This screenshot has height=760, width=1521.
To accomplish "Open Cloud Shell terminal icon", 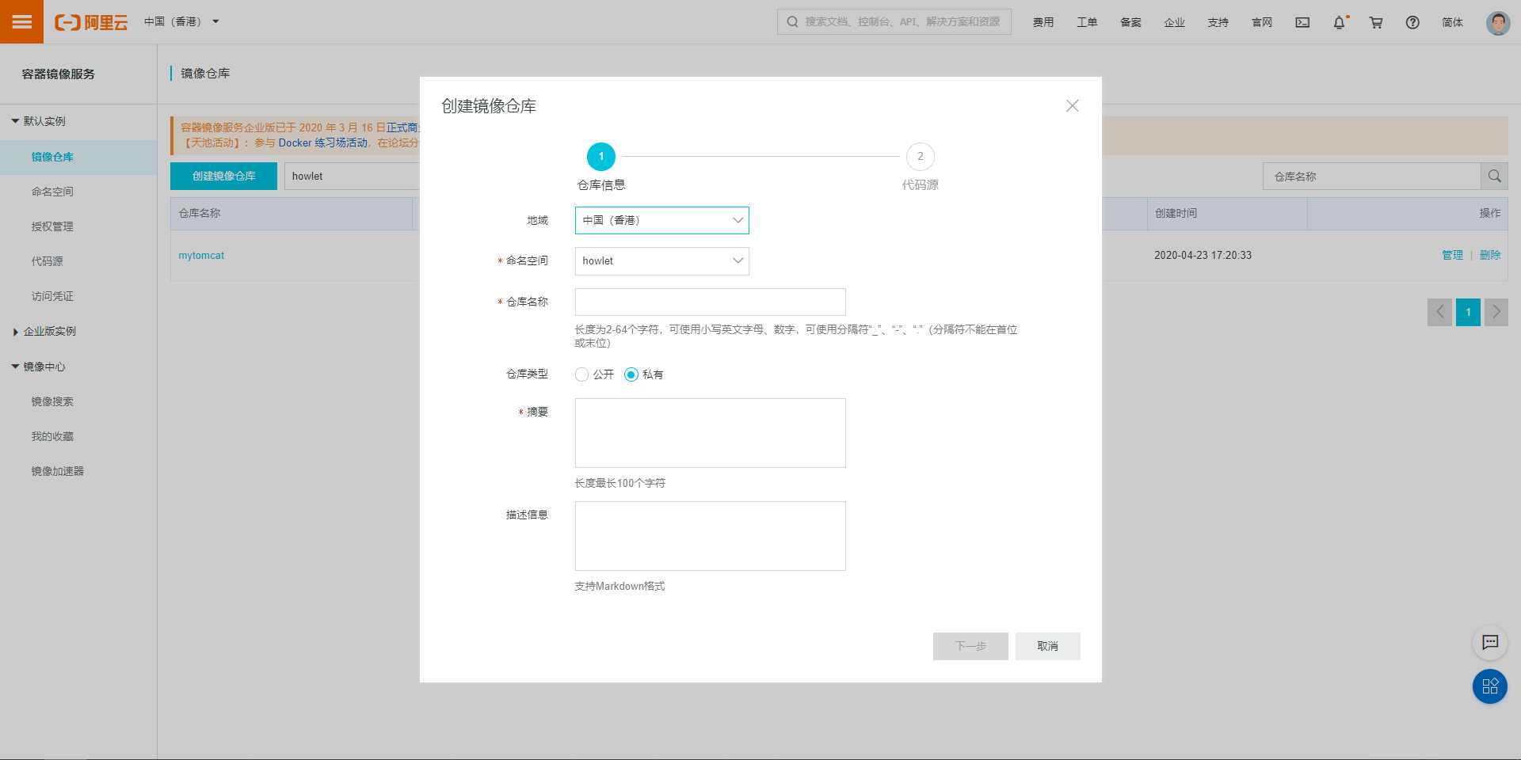I will pyautogui.click(x=1302, y=22).
